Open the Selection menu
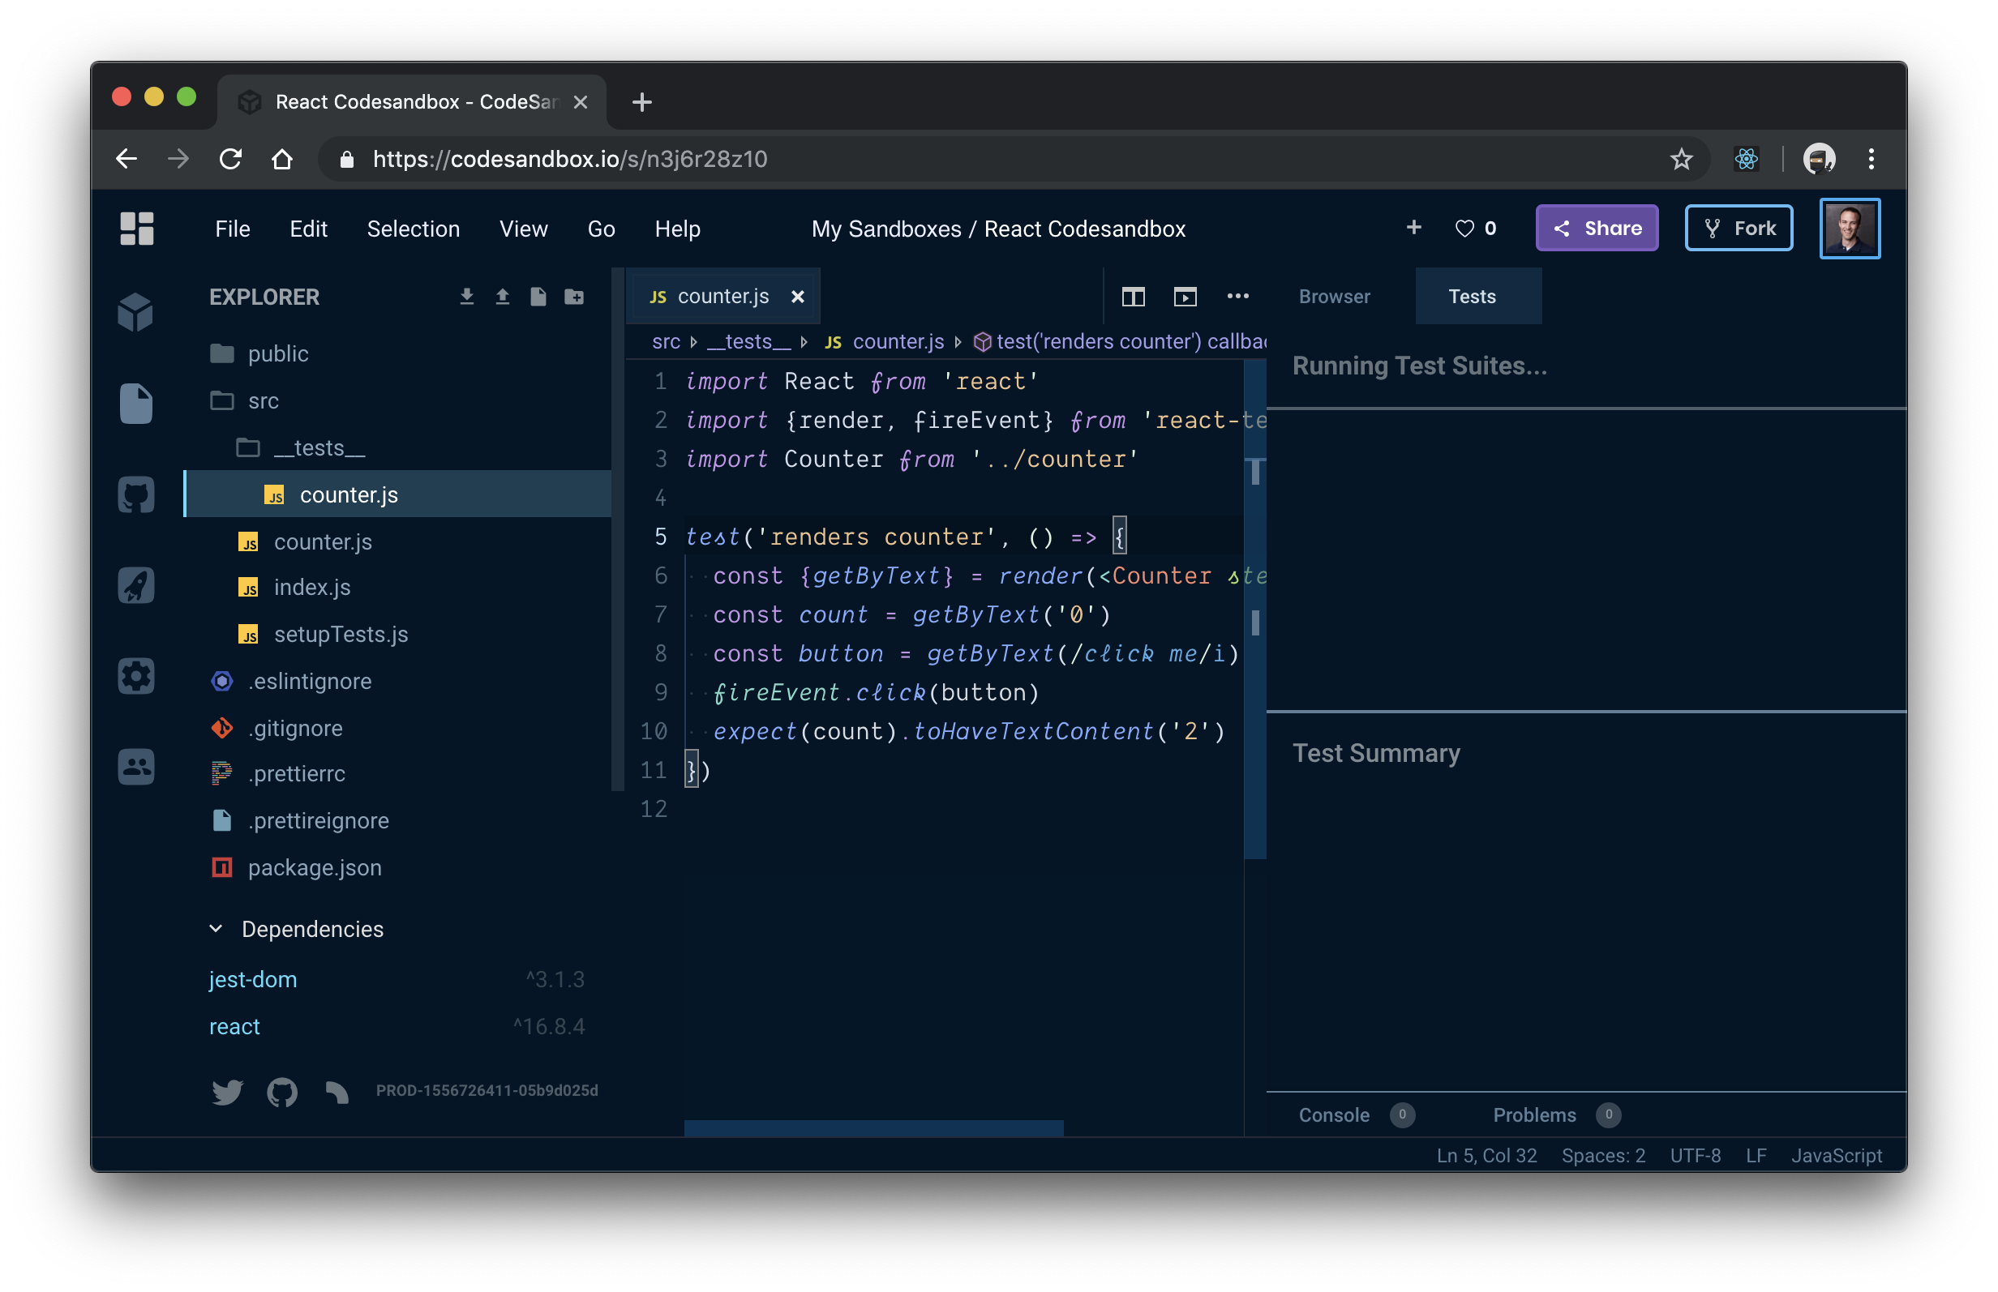1998x1292 pixels. 413,229
